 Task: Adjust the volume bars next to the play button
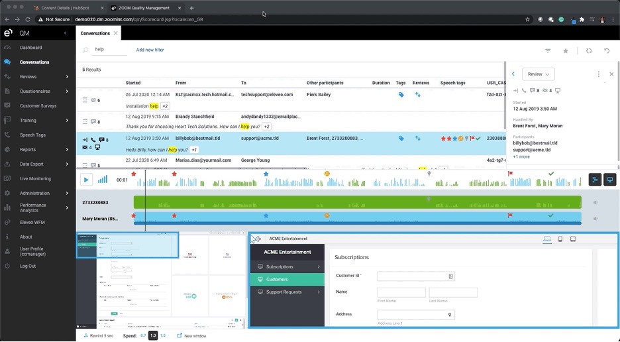pyautogui.click(x=103, y=180)
